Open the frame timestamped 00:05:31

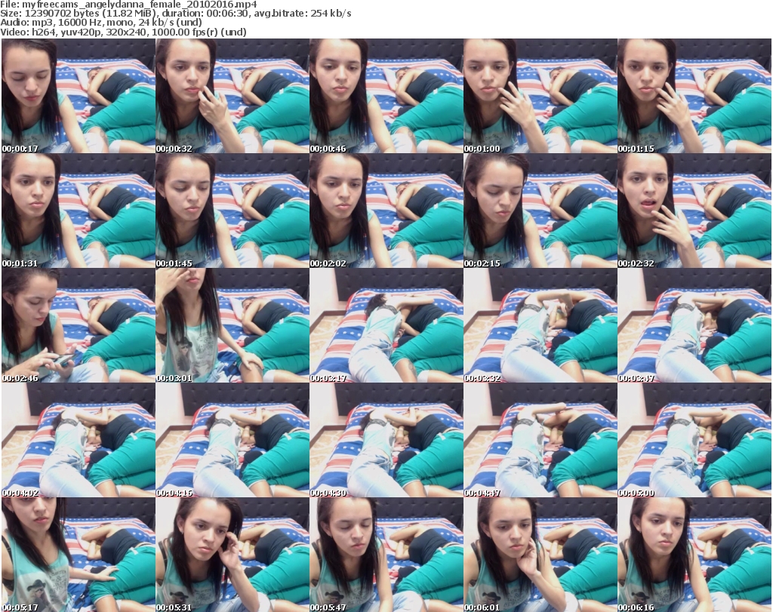point(233,555)
